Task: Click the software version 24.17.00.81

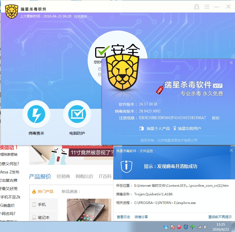Action: (148, 104)
